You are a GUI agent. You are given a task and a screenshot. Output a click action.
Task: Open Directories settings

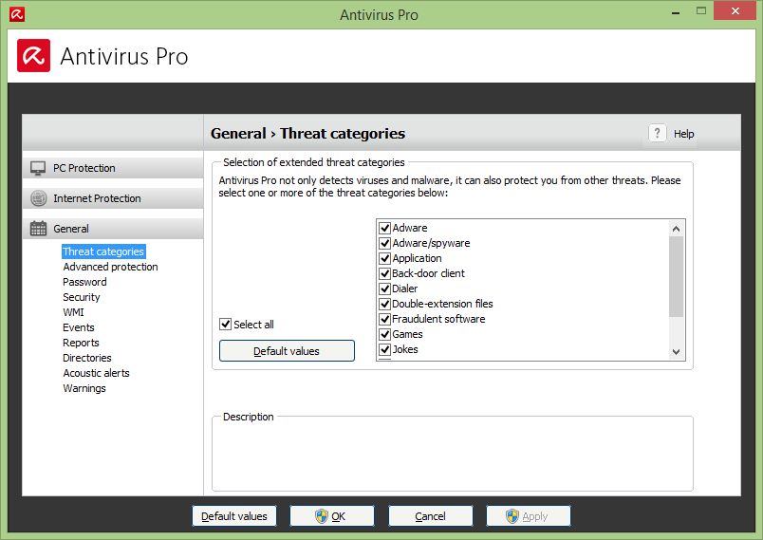coord(87,358)
